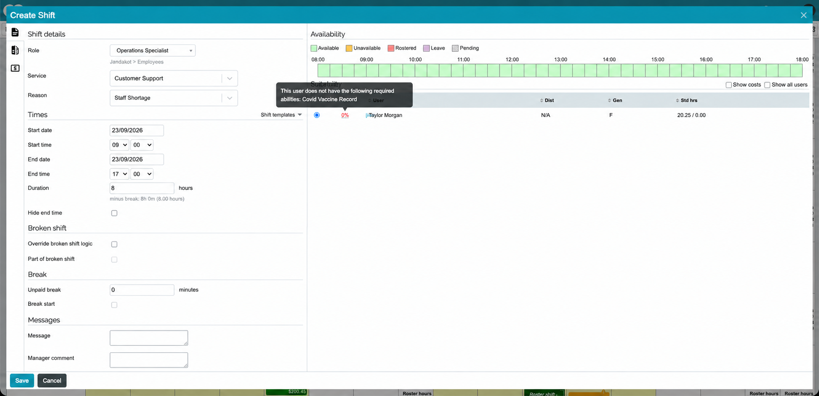Click the sort arrows beside Std hrs column
The height and width of the screenshot is (396, 819).
point(677,100)
